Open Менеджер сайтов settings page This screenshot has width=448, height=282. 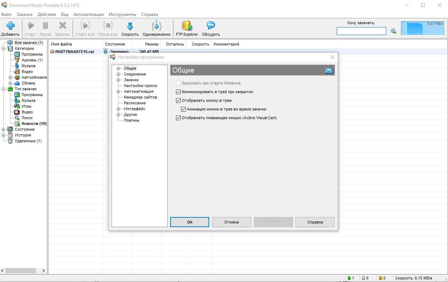coord(141,97)
